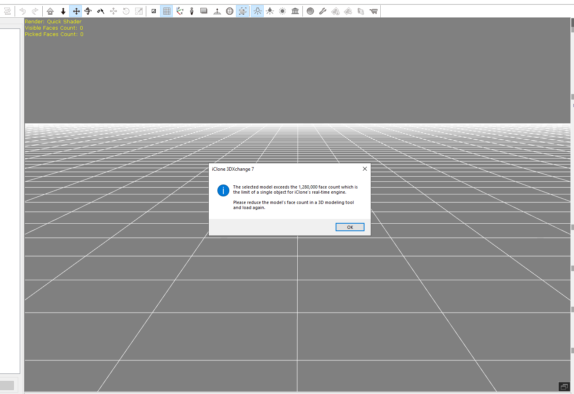The height and width of the screenshot is (394, 574).
Task: Click the museum building icon
Action: tap(295, 11)
